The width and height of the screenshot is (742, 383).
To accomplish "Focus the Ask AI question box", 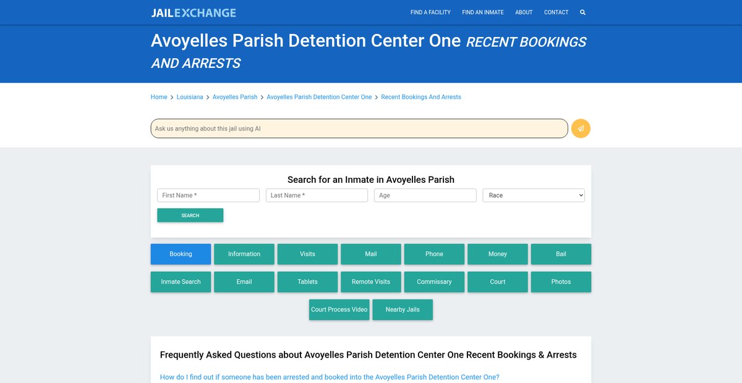I will tap(359, 128).
